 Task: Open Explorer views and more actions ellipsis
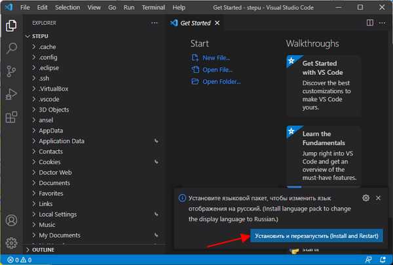pyautogui.click(x=155, y=23)
